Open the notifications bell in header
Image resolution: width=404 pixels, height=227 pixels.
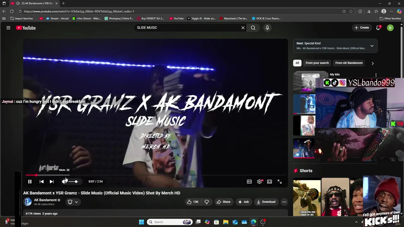(378, 28)
